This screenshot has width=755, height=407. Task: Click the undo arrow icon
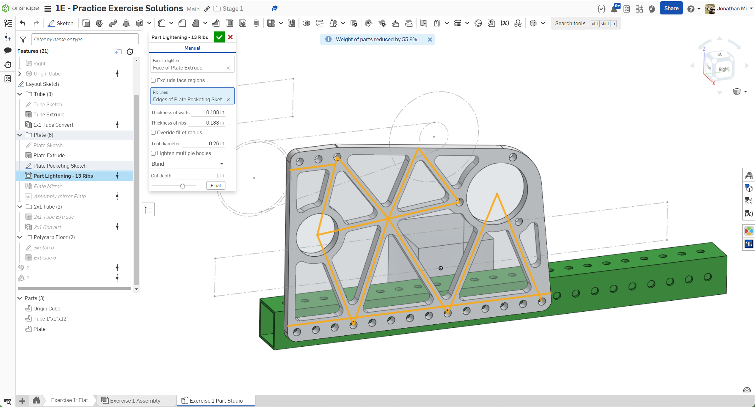pyautogui.click(x=22, y=23)
